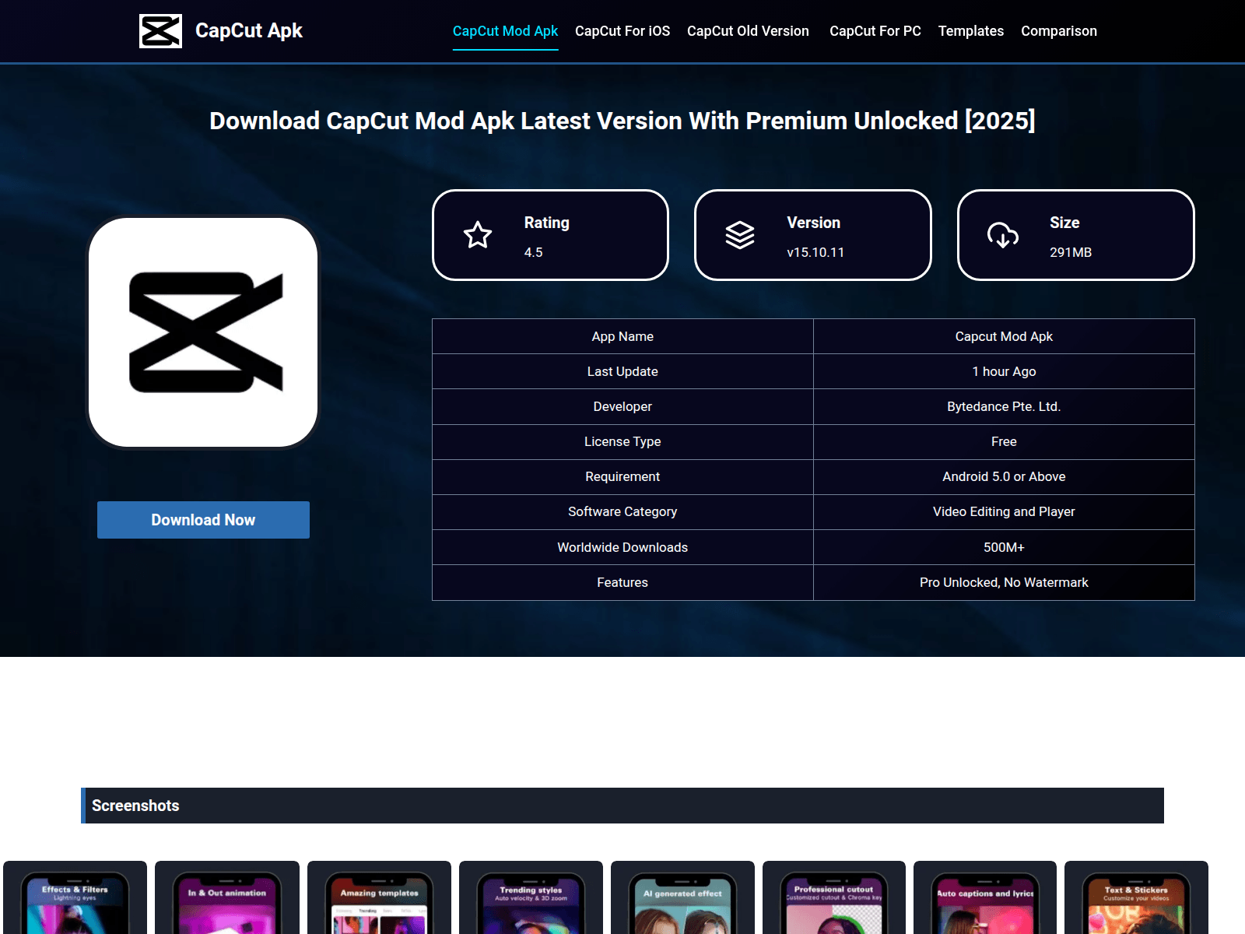Click the 'Features' label cell
This screenshot has width=1245, height=934.
pos(622,582)
